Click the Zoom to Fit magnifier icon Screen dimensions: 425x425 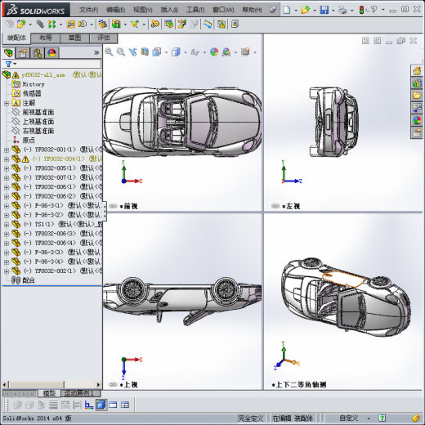tap(109, 51)
